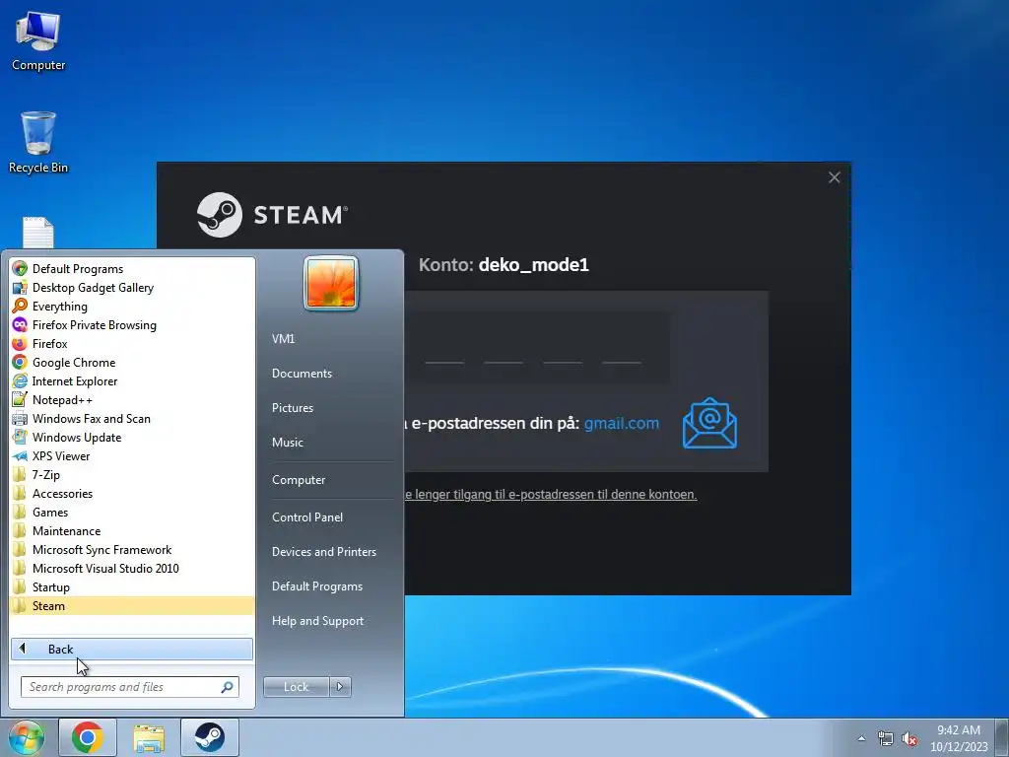Viewport: 1009px width, 757px height.
Task: Open Computer from the Start menu right pane
Action: 299,480
